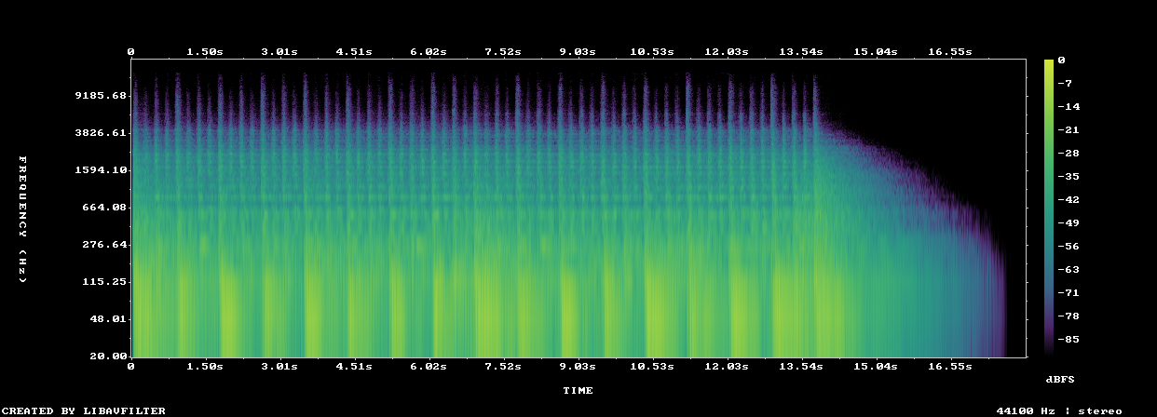
Task: Click the 9.03s label on the top time axis
Action: click(x=578, y=52)
